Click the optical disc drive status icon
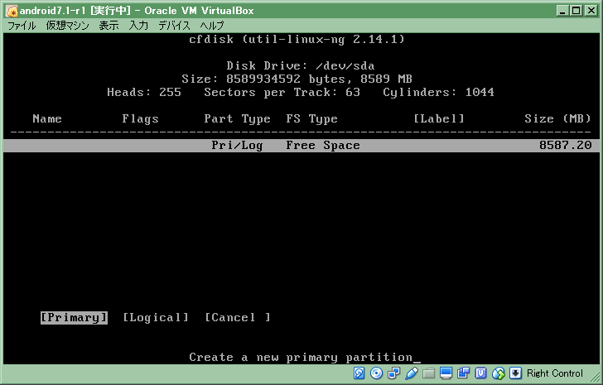The height and width of the screenshot is (385, 603). (x=376, y=373)
